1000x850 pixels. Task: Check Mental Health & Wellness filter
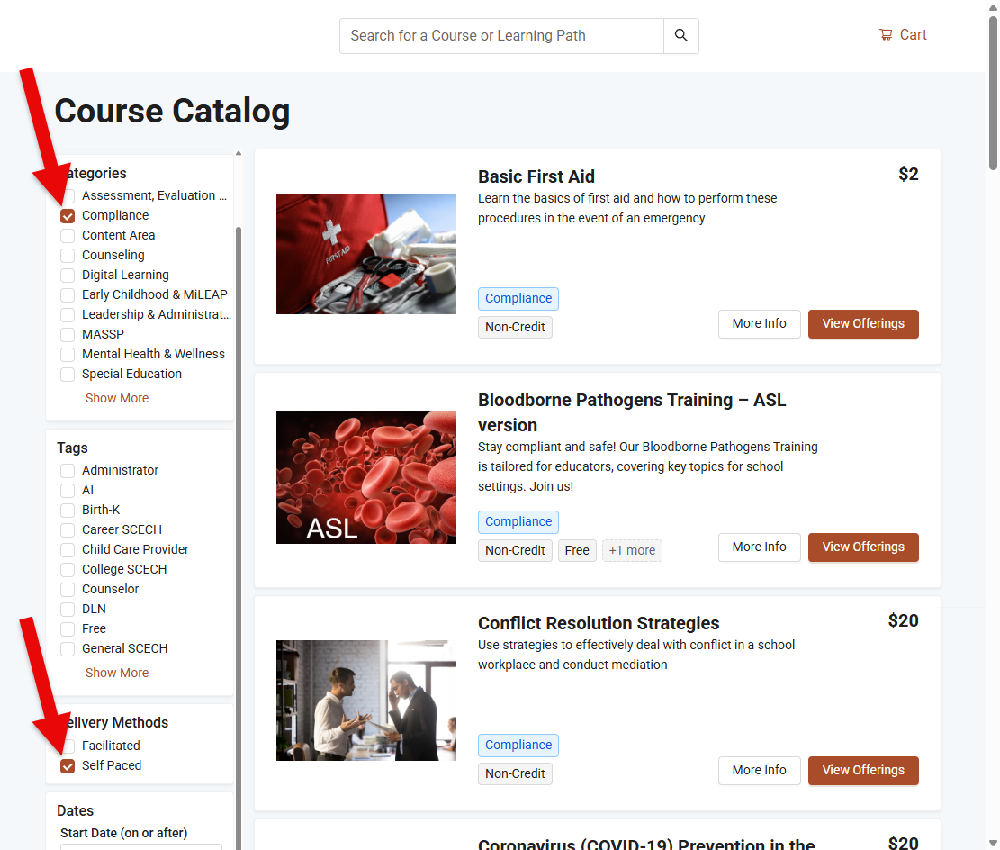[68, 354]
